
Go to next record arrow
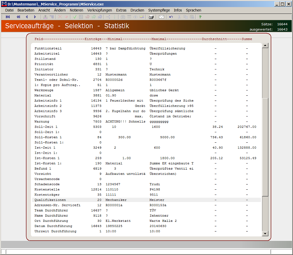pos(35,17)
